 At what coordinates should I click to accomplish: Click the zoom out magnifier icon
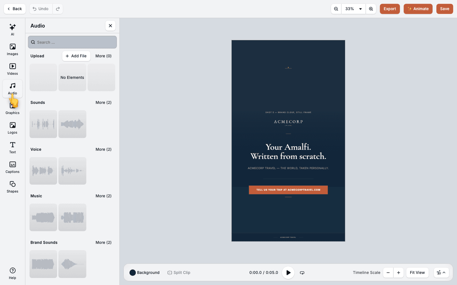(x=336, y=9)
